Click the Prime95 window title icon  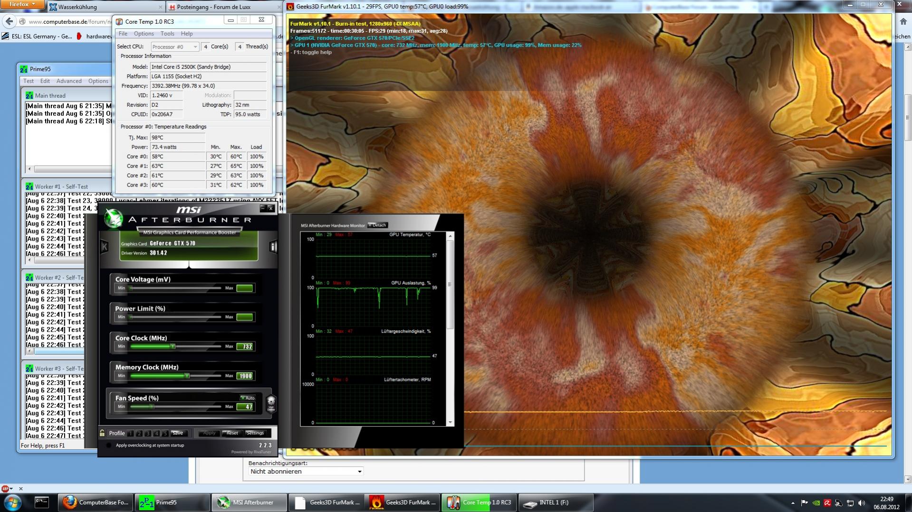(x=24, y=69)
